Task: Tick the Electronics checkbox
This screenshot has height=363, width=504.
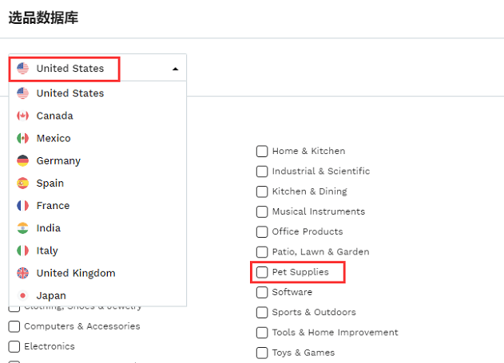Action: [x=14, y=346]
